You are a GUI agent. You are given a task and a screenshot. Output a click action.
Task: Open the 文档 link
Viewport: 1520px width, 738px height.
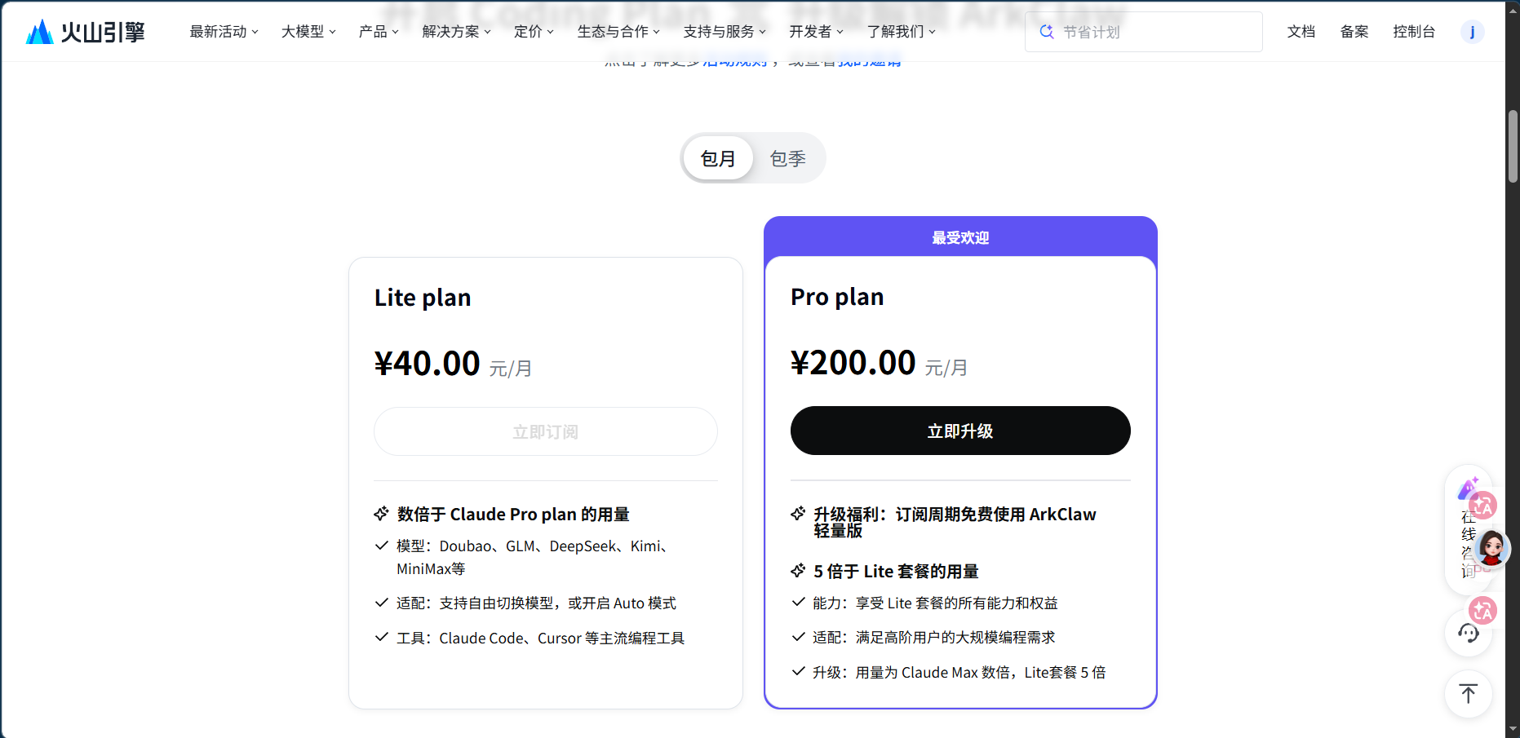[x=1301, y=31]
